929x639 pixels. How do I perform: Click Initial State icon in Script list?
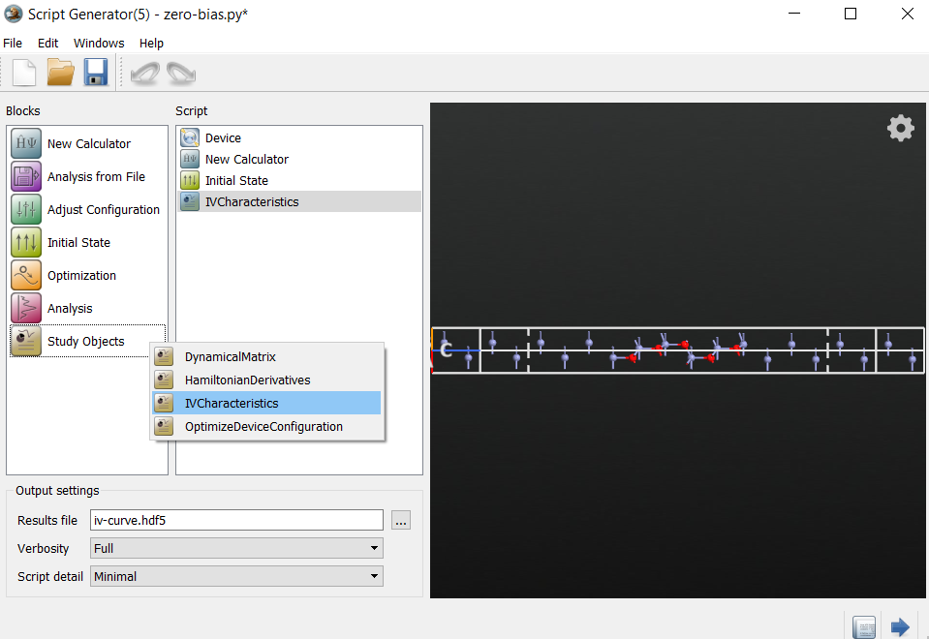click(190, 180)
